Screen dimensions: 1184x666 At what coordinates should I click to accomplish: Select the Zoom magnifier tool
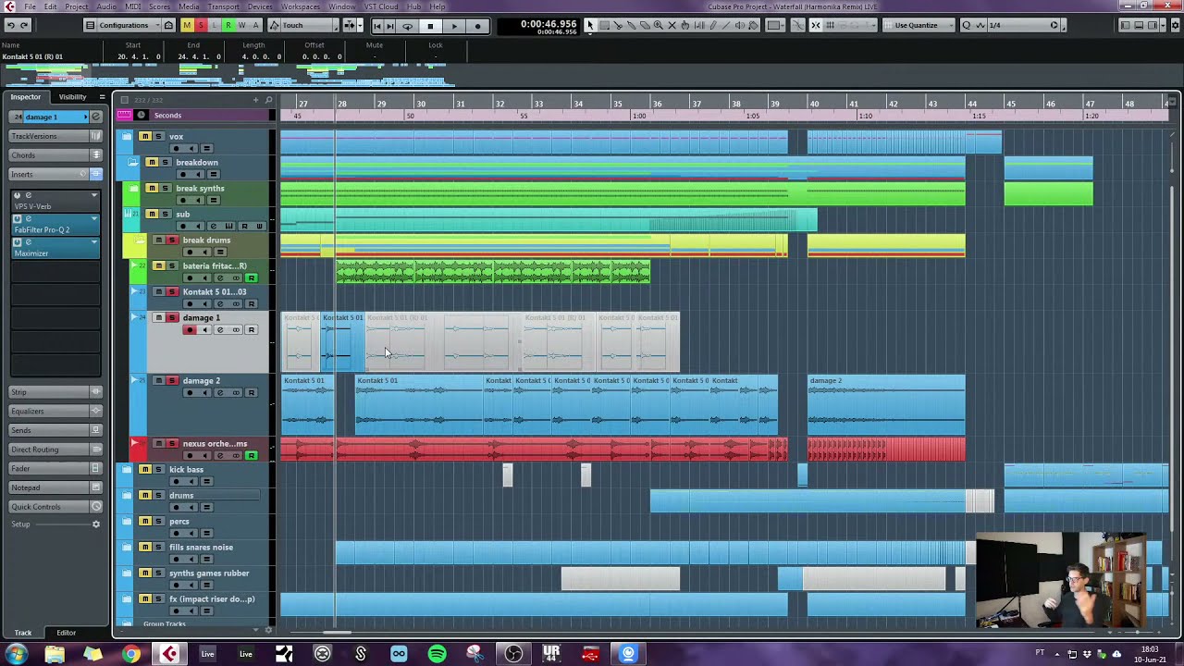pyautogui.click(x=659, y=25)
